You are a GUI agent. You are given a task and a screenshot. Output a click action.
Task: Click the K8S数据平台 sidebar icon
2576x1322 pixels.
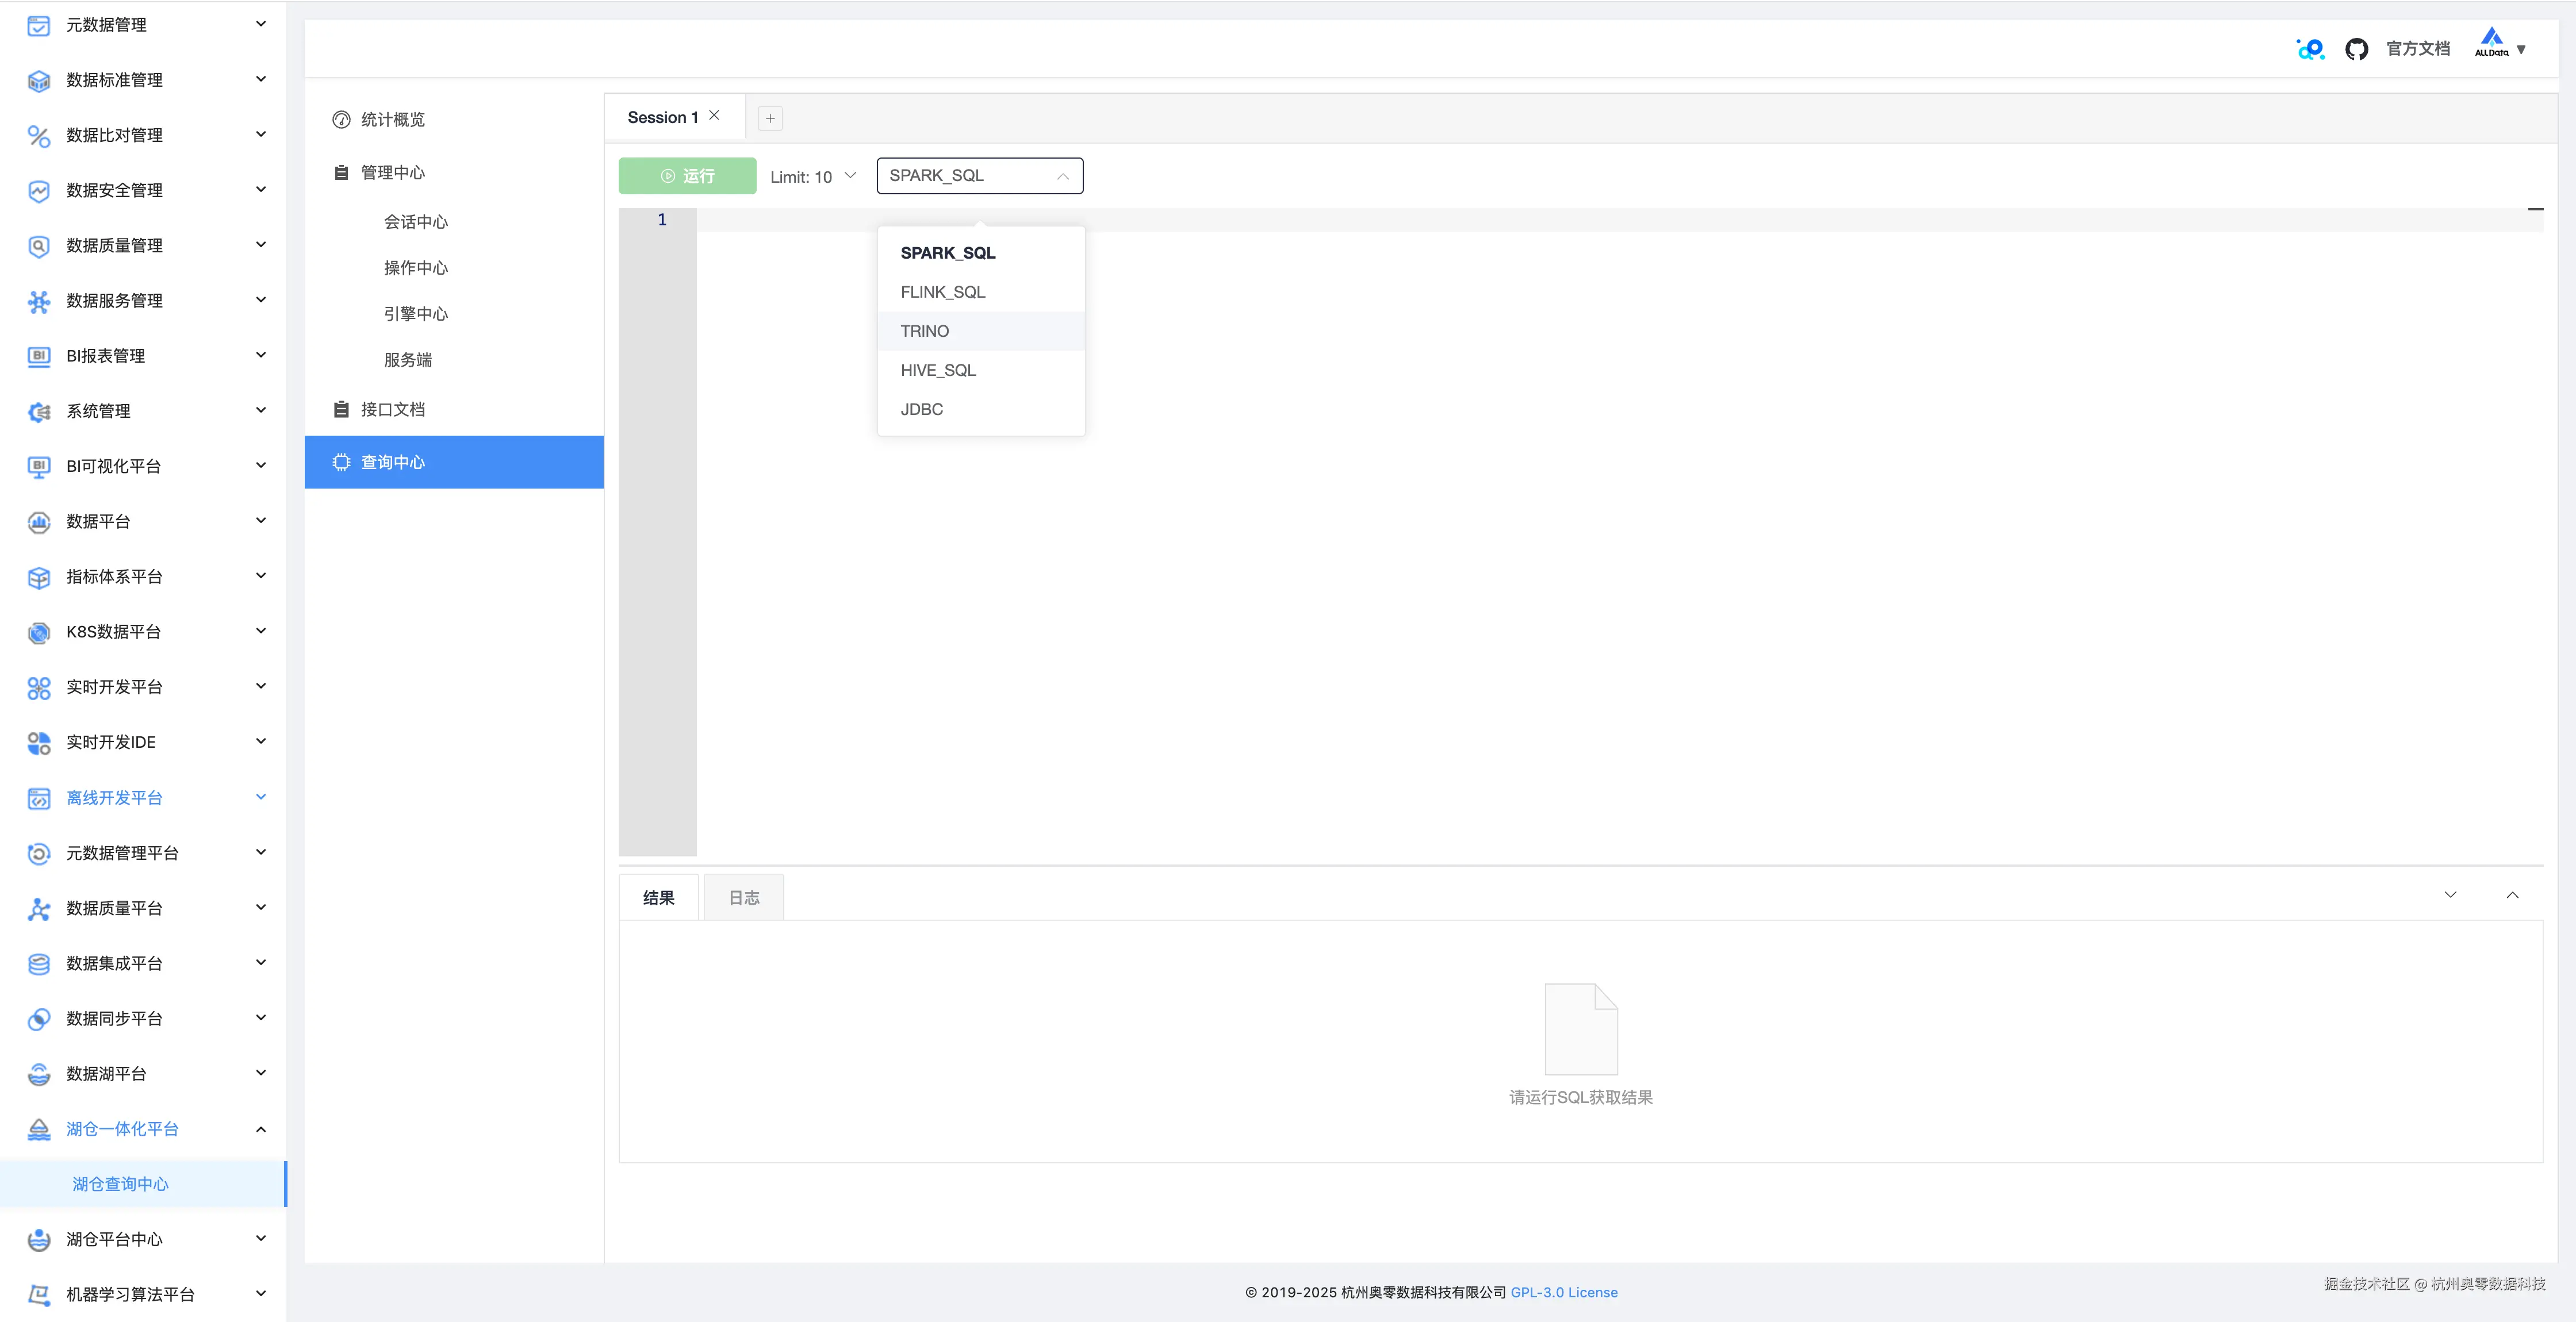click(x=39, y=632)
